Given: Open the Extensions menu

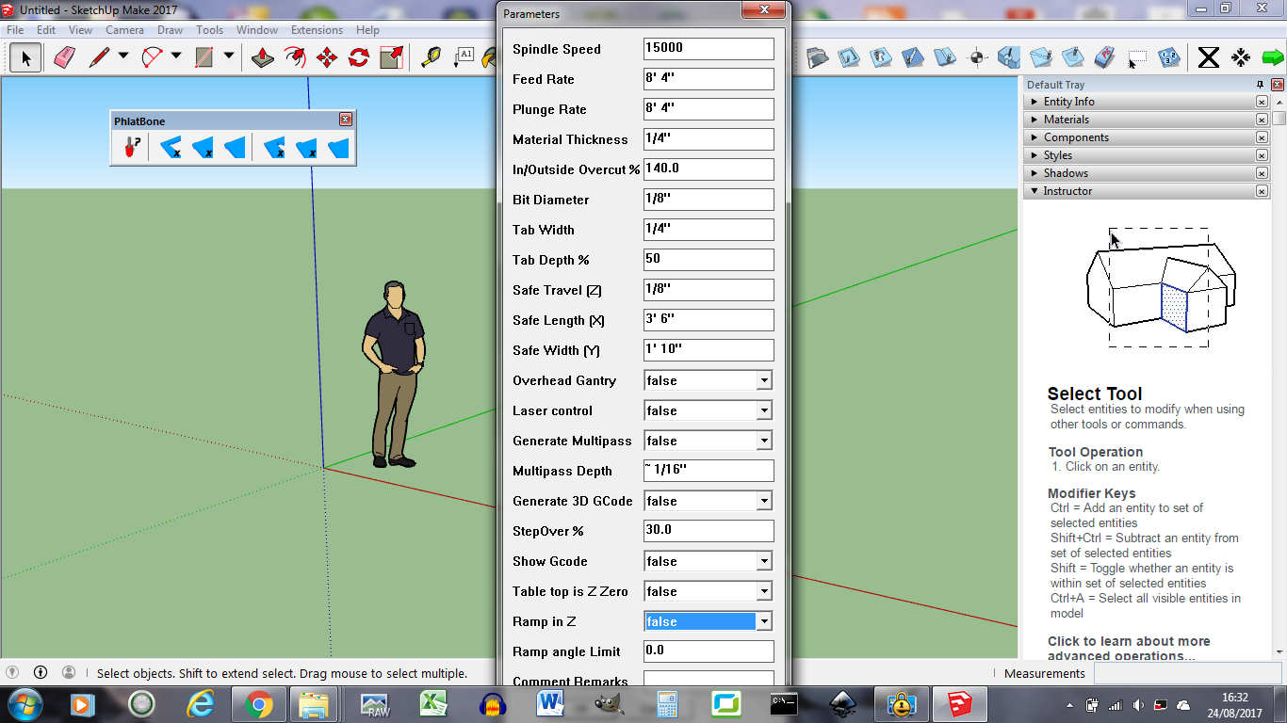Looking at the screenshot, I should pos(317,30).
